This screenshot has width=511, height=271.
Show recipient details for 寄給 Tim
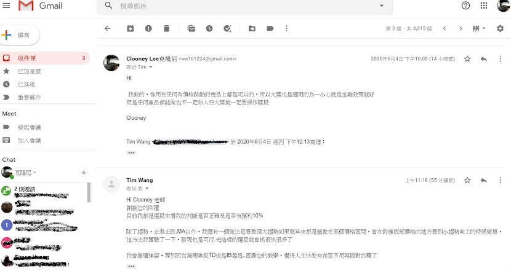pos(151,67)
